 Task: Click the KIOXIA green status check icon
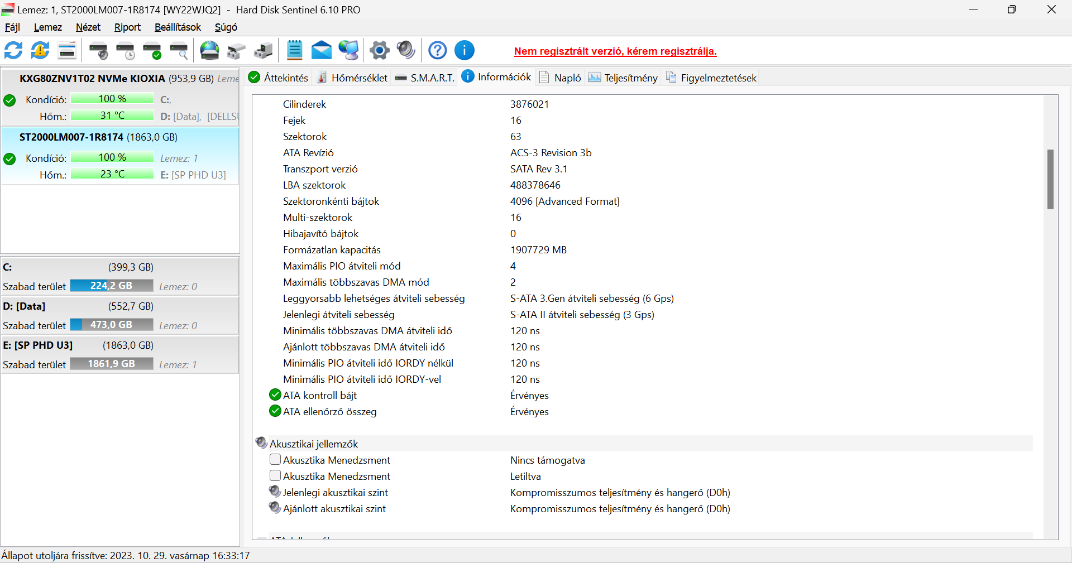[x=9, y=100]
